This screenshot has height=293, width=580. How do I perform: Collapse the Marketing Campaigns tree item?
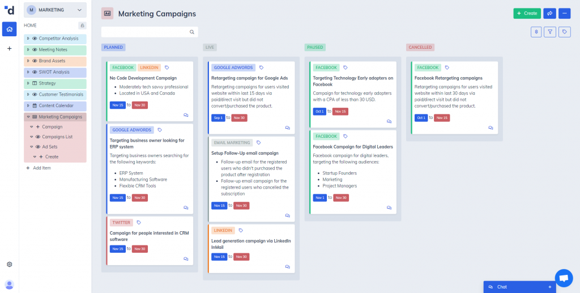[x=28, y=117]
